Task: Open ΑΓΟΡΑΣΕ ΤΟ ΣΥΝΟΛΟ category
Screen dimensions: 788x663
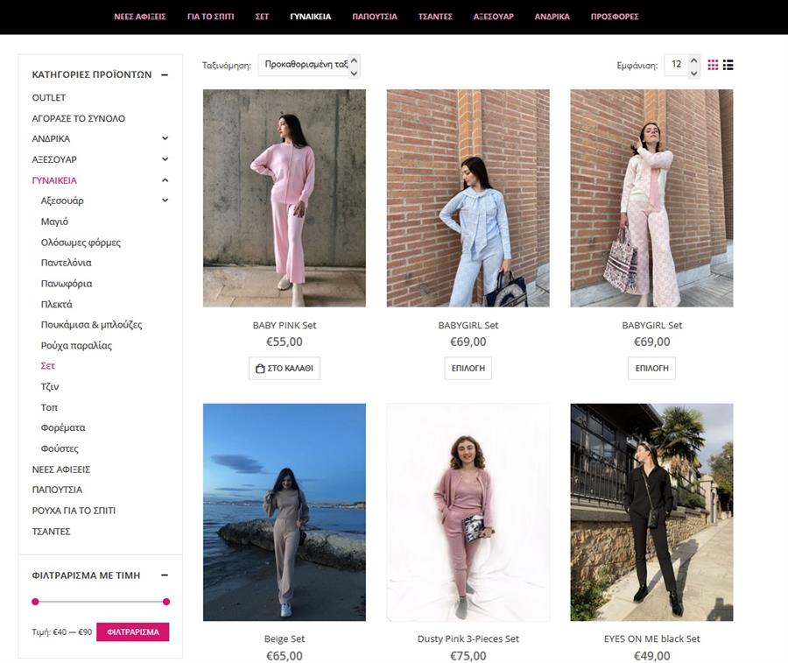Action: [79, 118]
